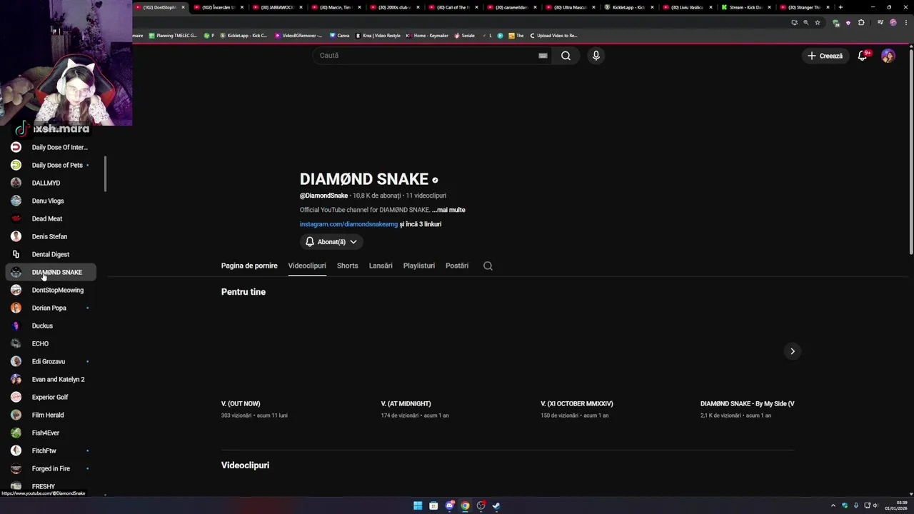Switch to the Call of The N... browser tab
This screenshot has height=514, width=914.
point(453,7)
